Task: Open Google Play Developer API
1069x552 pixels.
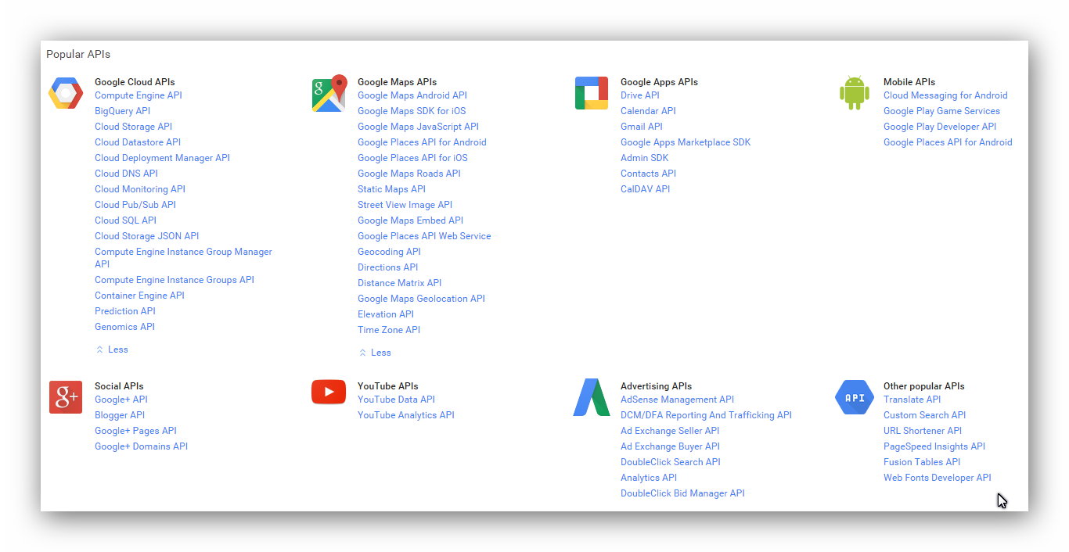Action: [x=940, y=127]
